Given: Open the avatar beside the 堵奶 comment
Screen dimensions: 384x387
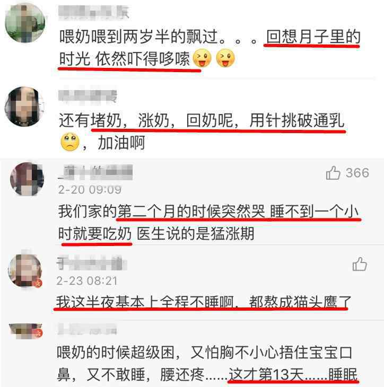Looking at the screenshot, I should click(24, 107).
